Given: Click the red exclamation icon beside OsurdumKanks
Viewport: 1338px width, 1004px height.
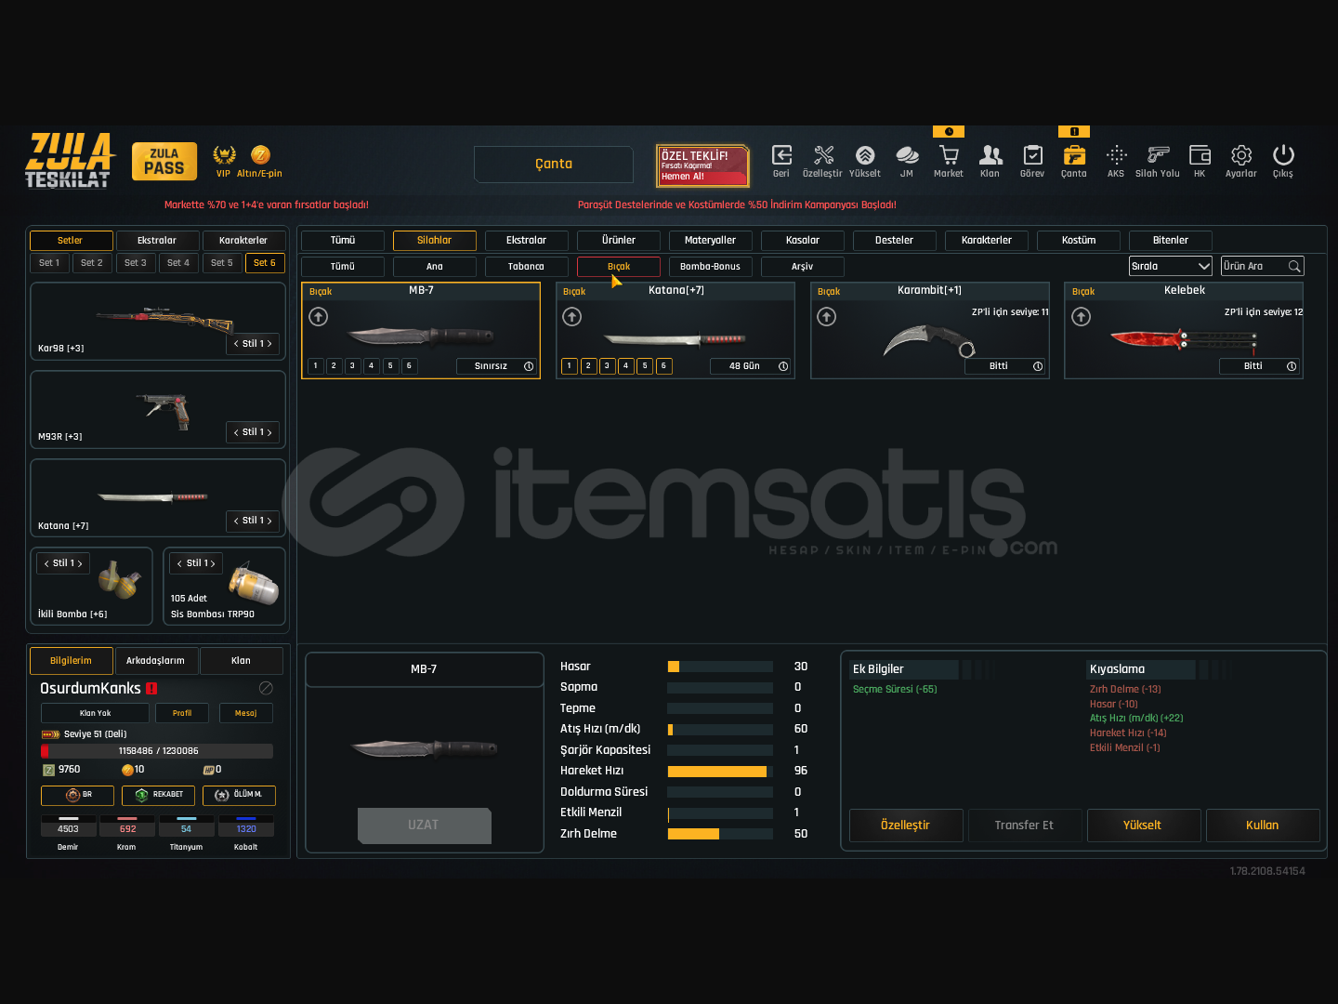Looking at the screenshot, I should [x=151, y=689].
